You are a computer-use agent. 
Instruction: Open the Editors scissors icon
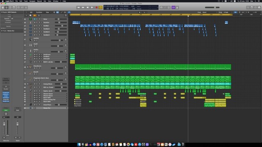[26, 7]
